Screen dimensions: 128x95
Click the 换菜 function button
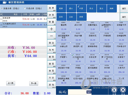tap(52, 71)
